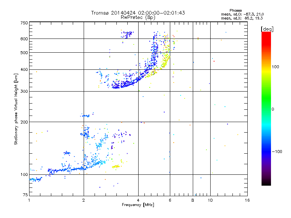Click the '[deg]' colorbar unit label
Viewport: 291px width, 218px height.
267,29
